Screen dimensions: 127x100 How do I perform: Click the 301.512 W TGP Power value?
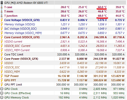coord(100,76)
